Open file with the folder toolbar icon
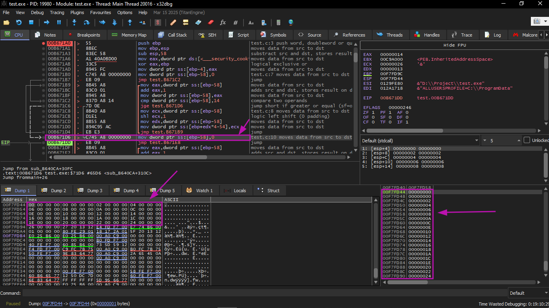Viewport: 549px width, 308px height. (6, 23)
